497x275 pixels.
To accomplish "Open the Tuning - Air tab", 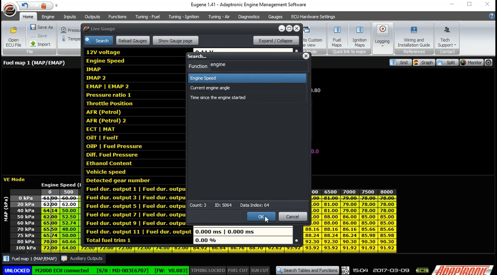I will (219, 17).
